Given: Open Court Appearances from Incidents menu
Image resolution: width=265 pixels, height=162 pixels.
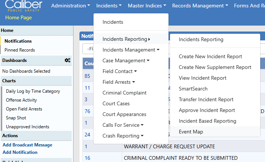Looking at the screenshot, I should pyautogui.click(x=124, y=114).
